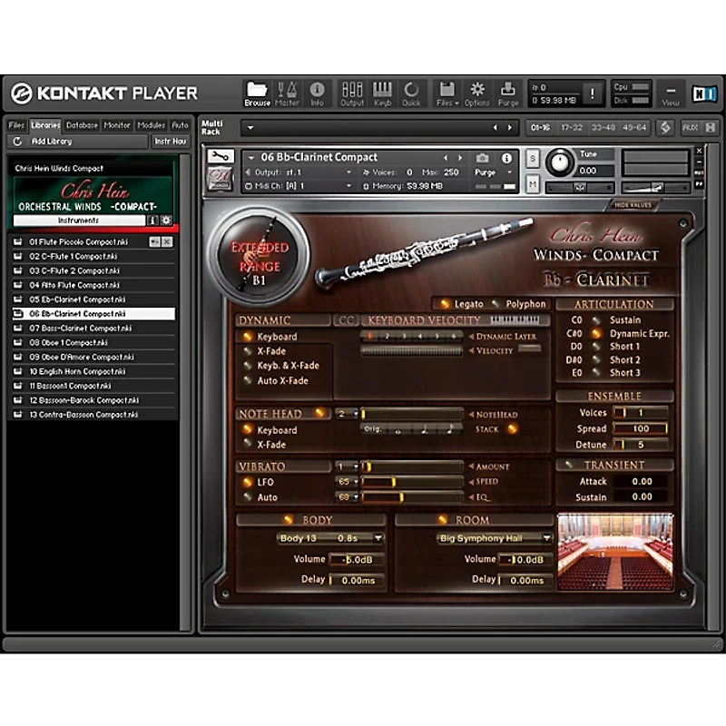Open the Big Symphony Hall room dropdown
This screenshot has height=726, width=726.
click(494, 538)
